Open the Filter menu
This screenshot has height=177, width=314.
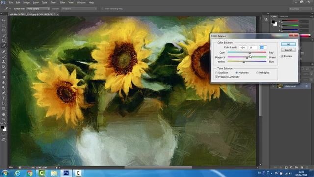coord(62,3)
